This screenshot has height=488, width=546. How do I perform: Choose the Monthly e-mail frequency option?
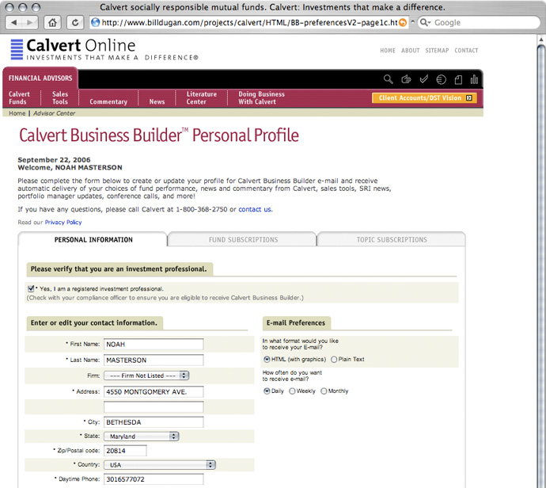tap(324, 391)
